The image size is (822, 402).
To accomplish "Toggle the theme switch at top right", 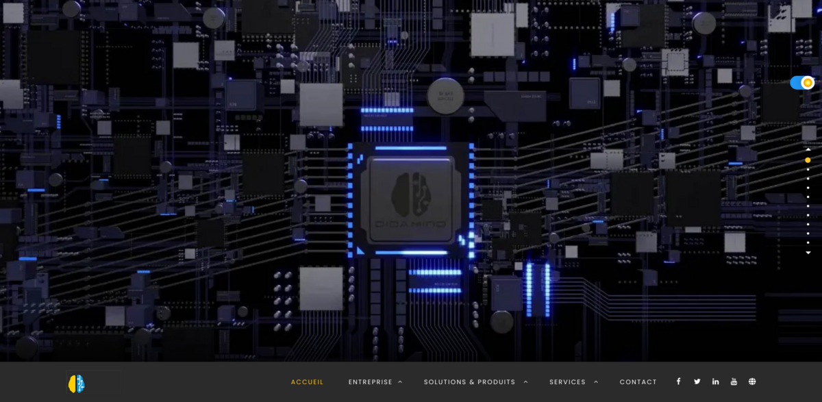I will click(801, 82).
